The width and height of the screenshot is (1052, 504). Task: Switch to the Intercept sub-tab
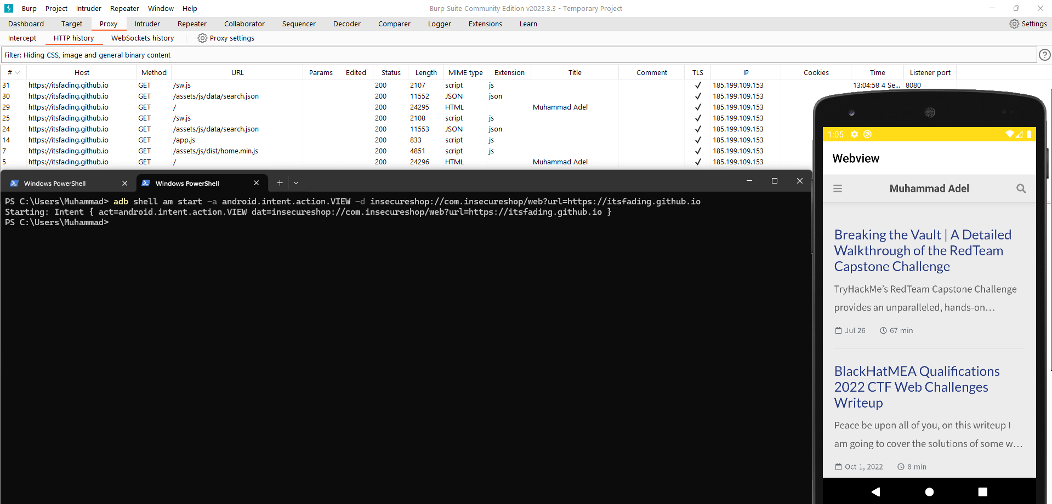pos(22,38)
